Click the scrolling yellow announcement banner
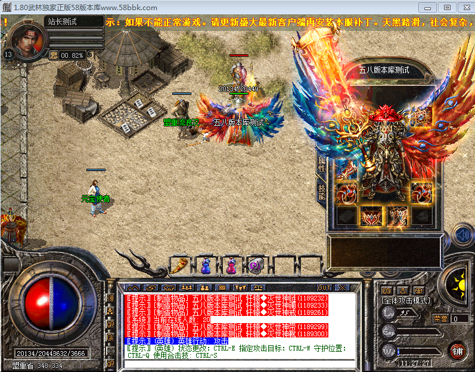The height and width of the screenshot is (372, 475). pos(290,22)
